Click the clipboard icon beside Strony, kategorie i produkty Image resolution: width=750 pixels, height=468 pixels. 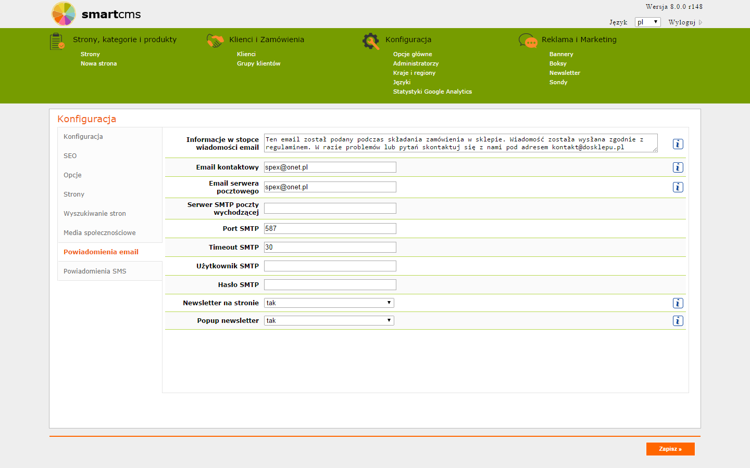point(57,42)
